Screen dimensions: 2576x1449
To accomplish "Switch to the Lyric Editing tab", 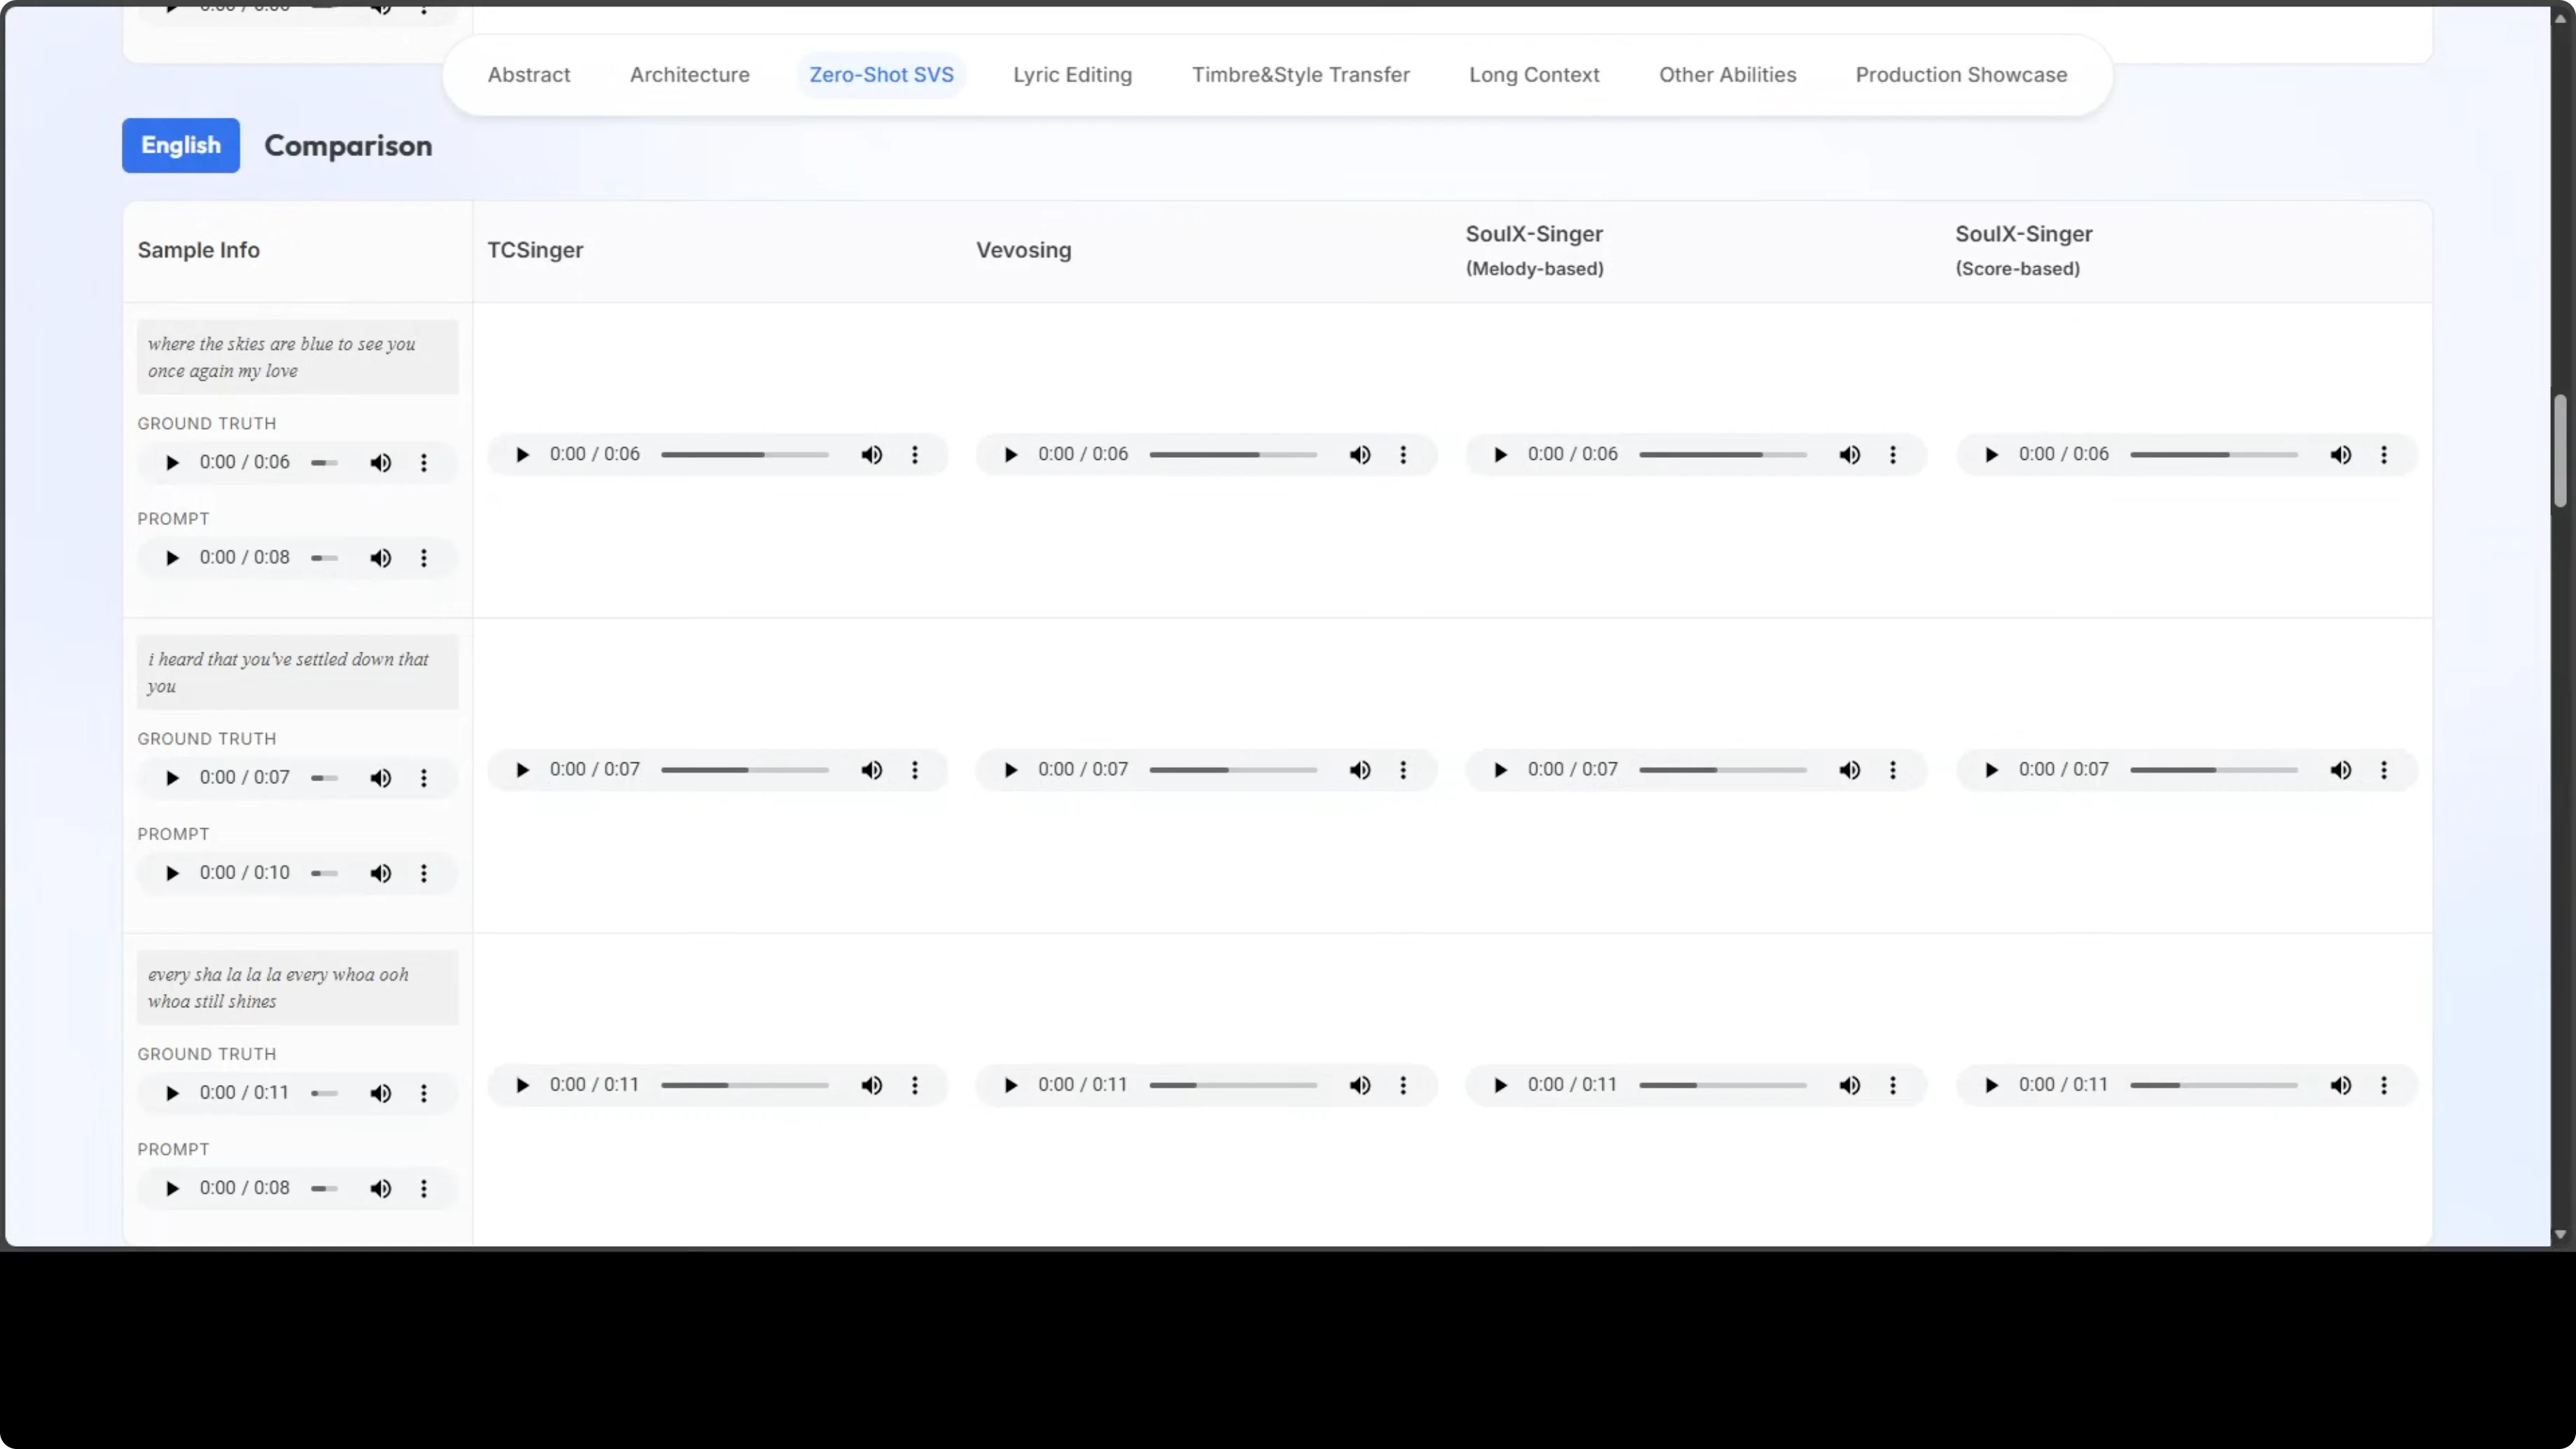I will click(x=1072, y=75).
